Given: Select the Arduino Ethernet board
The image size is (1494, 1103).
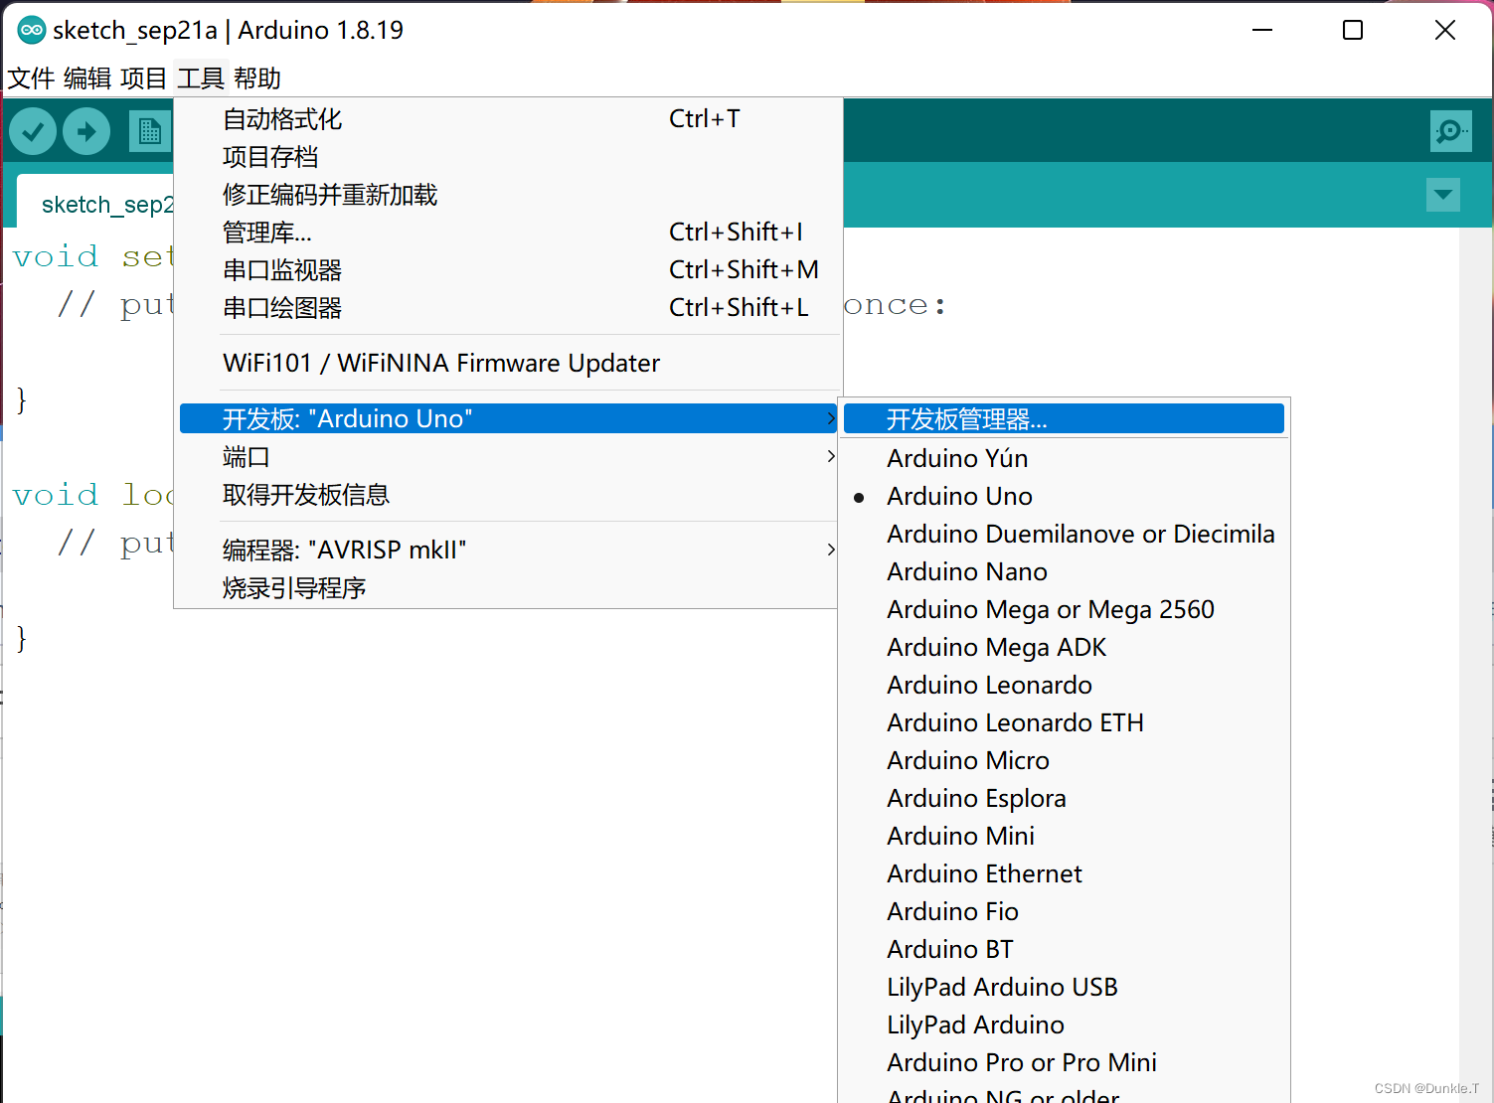Looking at the screenshot, I should pyautogui.click(x=1064, y=873).
